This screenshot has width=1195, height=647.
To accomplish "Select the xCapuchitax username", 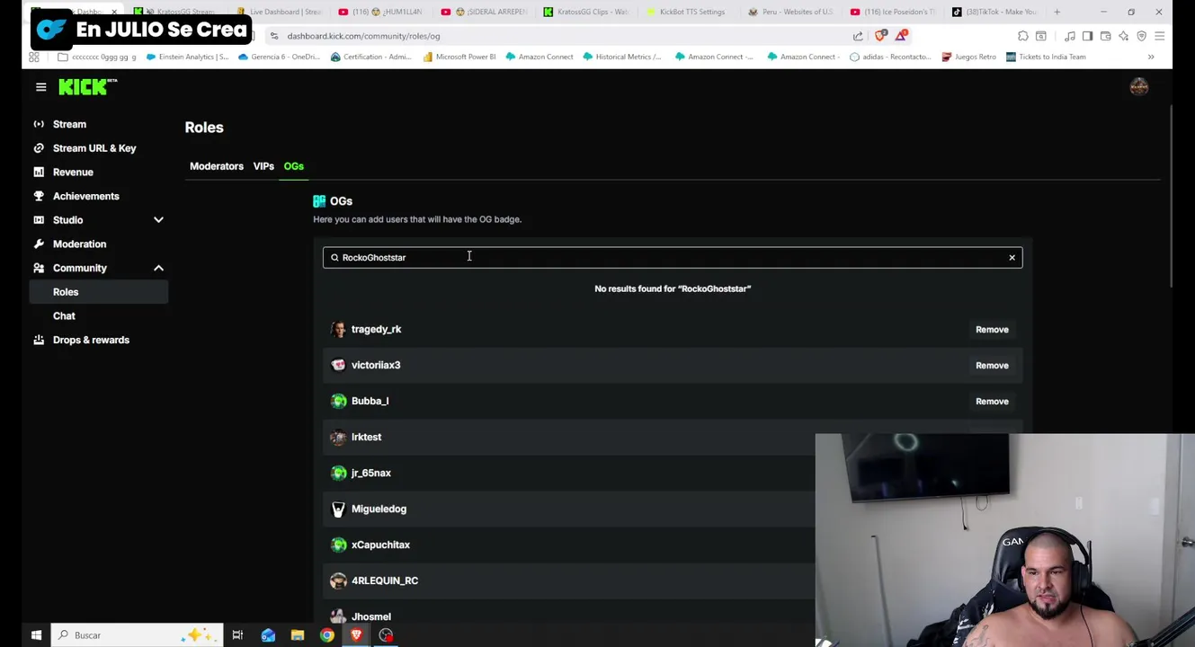I will click(380, 545).
